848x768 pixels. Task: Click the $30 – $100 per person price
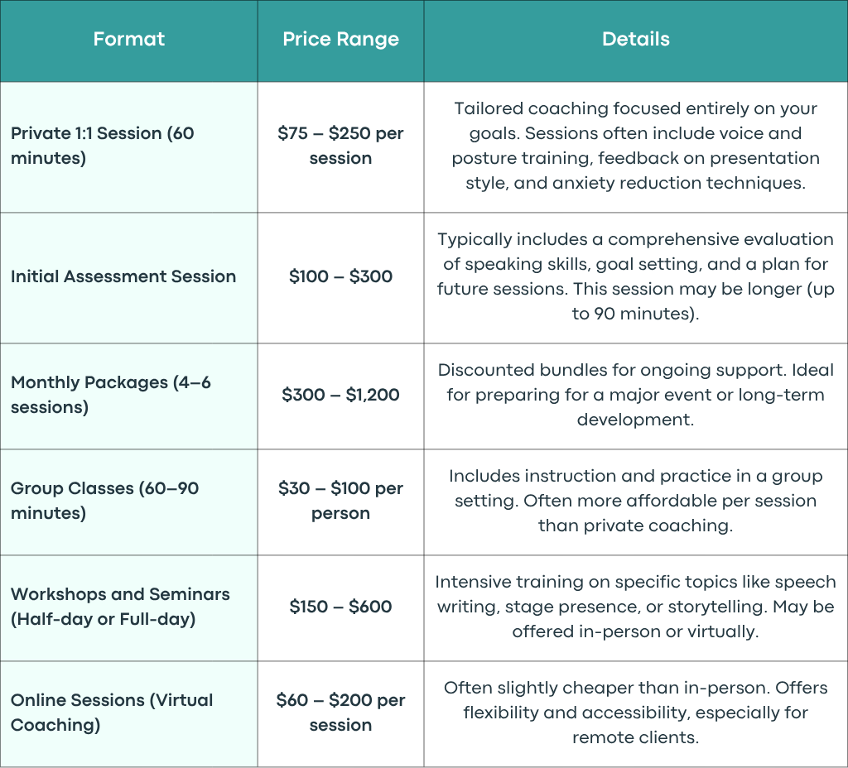(x=340, y=501)
